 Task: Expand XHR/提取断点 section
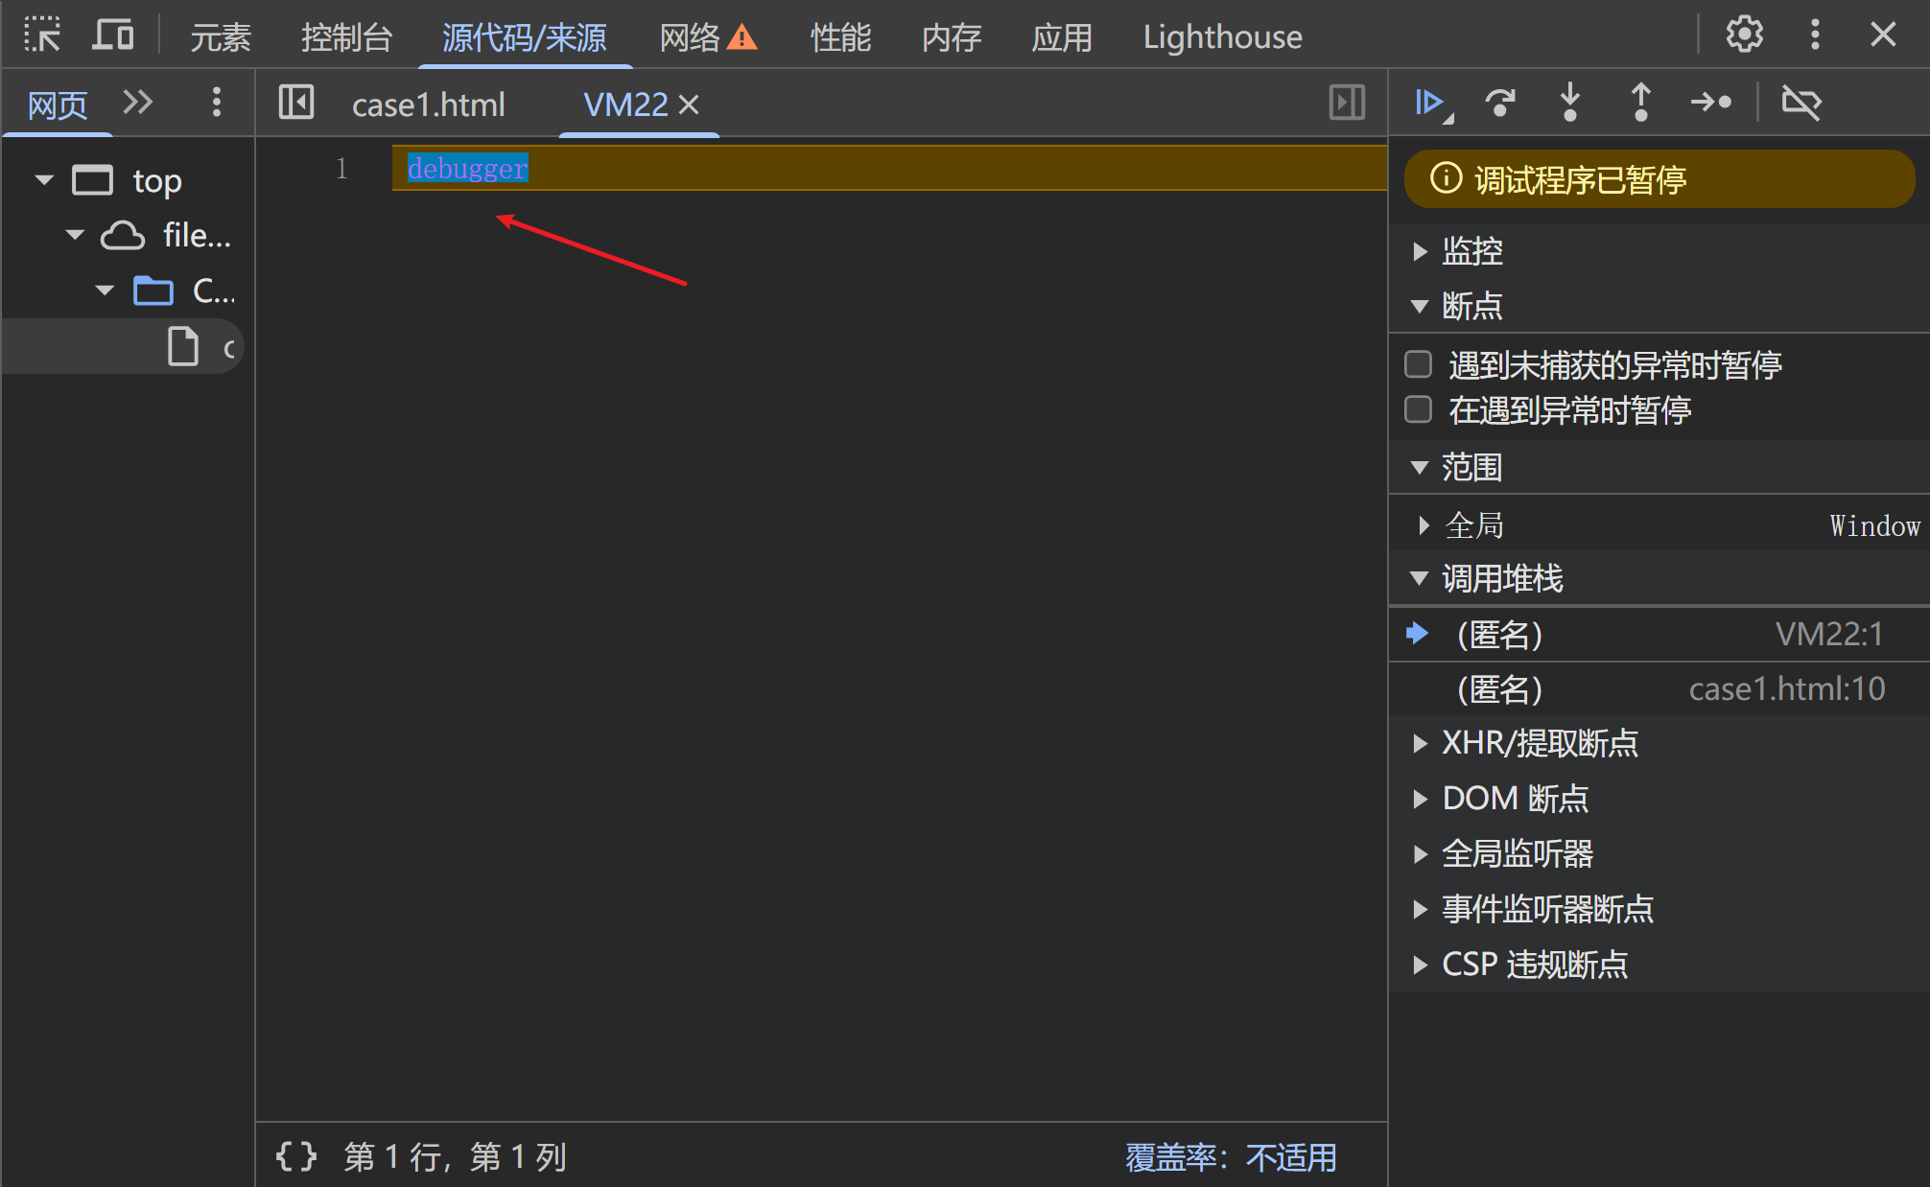1421,743
